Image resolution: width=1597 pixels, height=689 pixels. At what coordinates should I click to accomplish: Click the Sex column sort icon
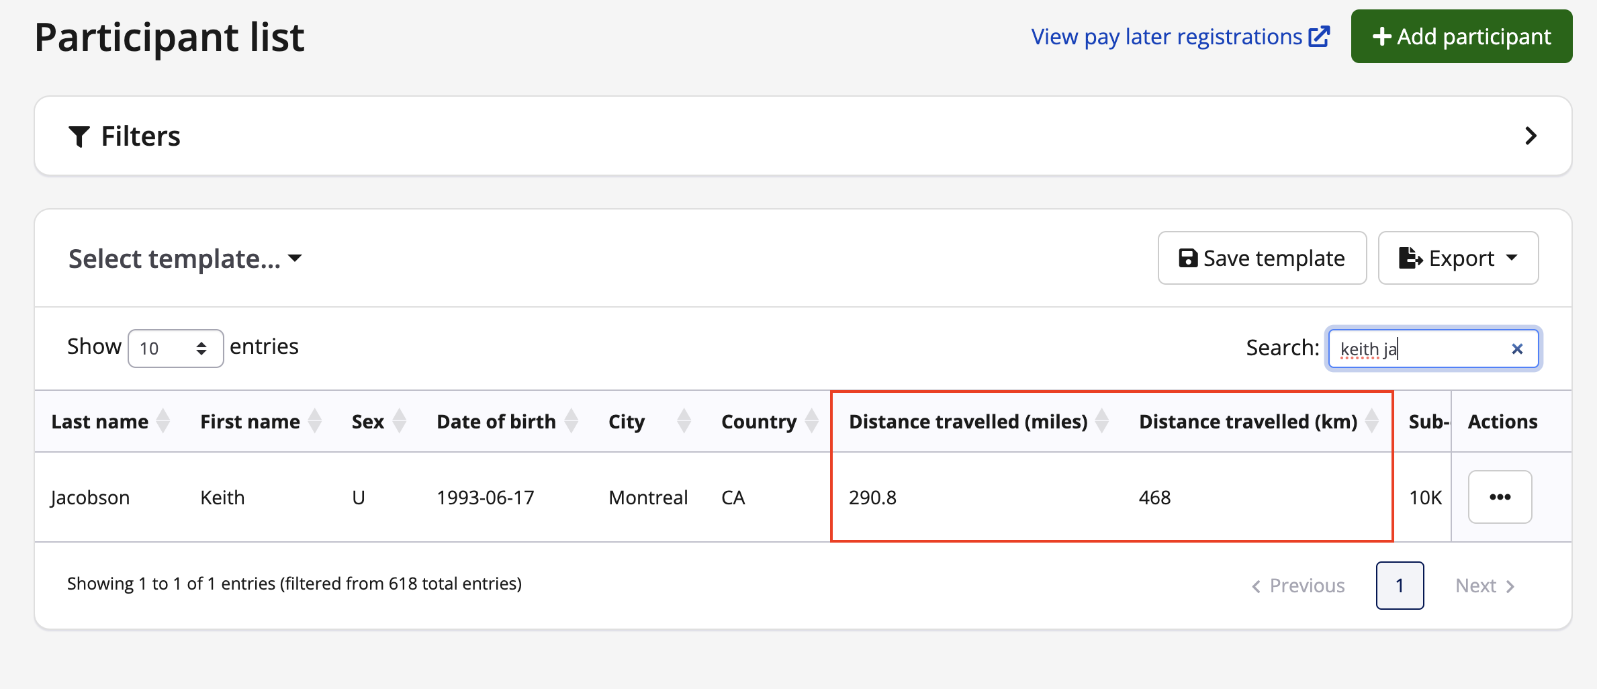pos(400,421)
